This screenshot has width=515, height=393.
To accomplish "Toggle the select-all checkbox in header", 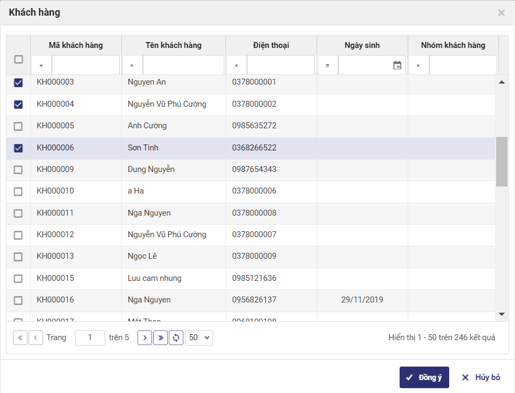I will coord(18,59).
